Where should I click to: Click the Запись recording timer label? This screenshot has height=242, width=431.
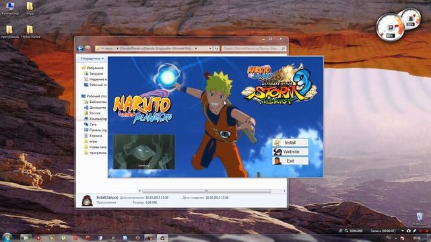tap(383, 231)
